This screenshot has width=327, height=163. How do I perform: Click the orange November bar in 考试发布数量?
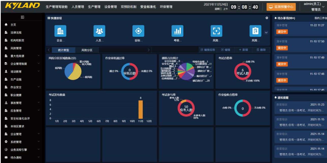(140, 109)
